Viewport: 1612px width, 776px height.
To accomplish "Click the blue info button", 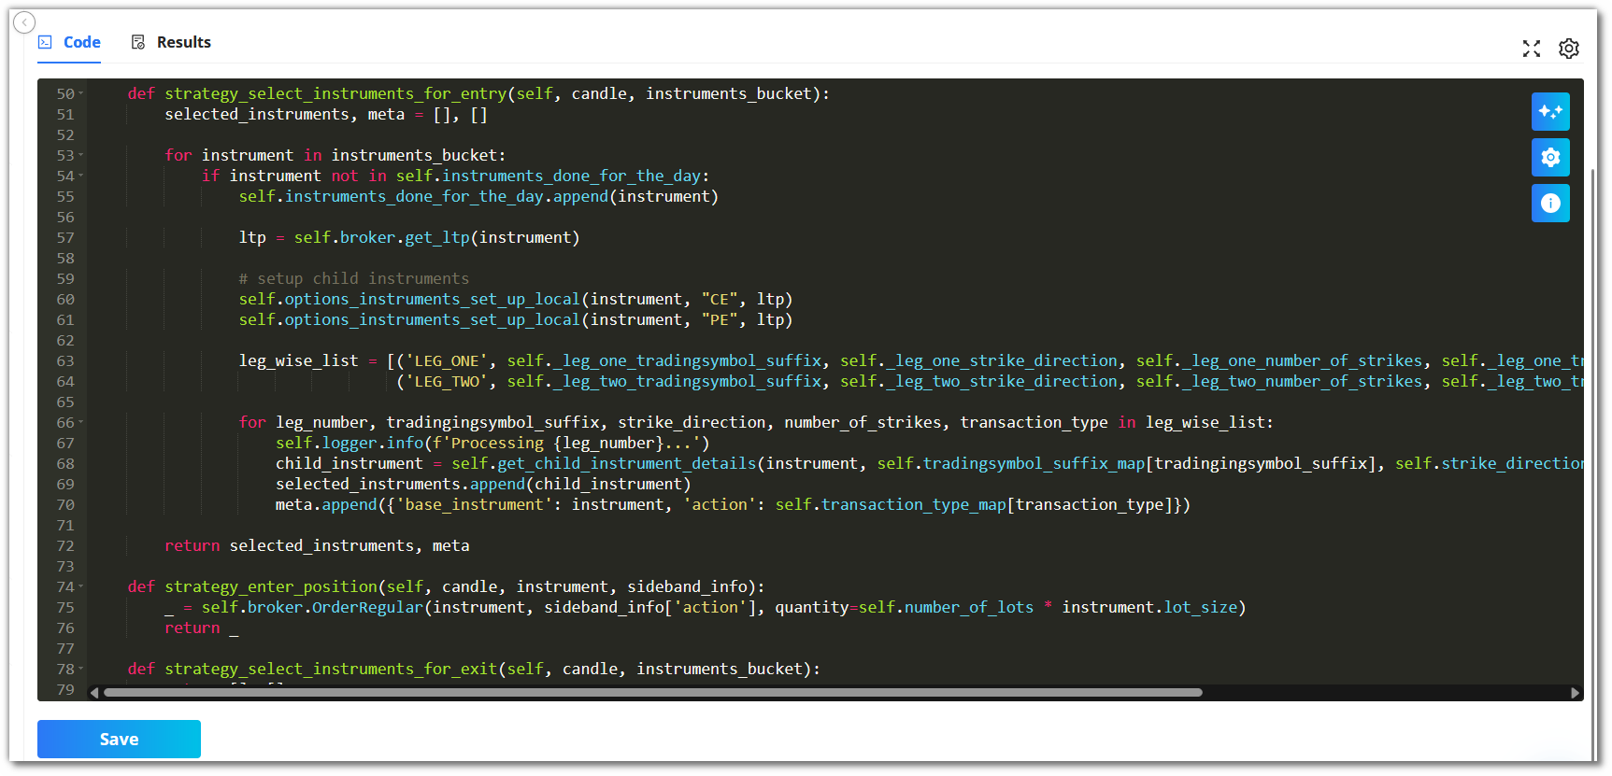I will [1550, 203].
